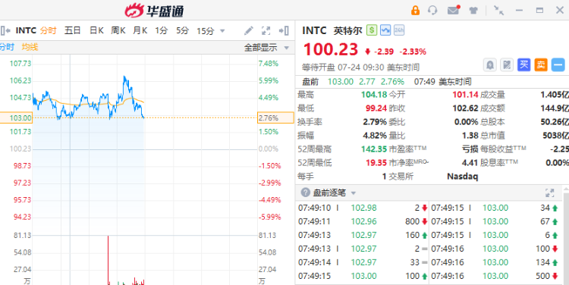Open the skin theme shirt icon
The width and height of the screenshot is (569, 285).
[x=473, y=11]
